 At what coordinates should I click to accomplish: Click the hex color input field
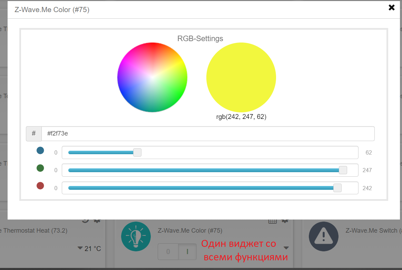coord(208,133)
